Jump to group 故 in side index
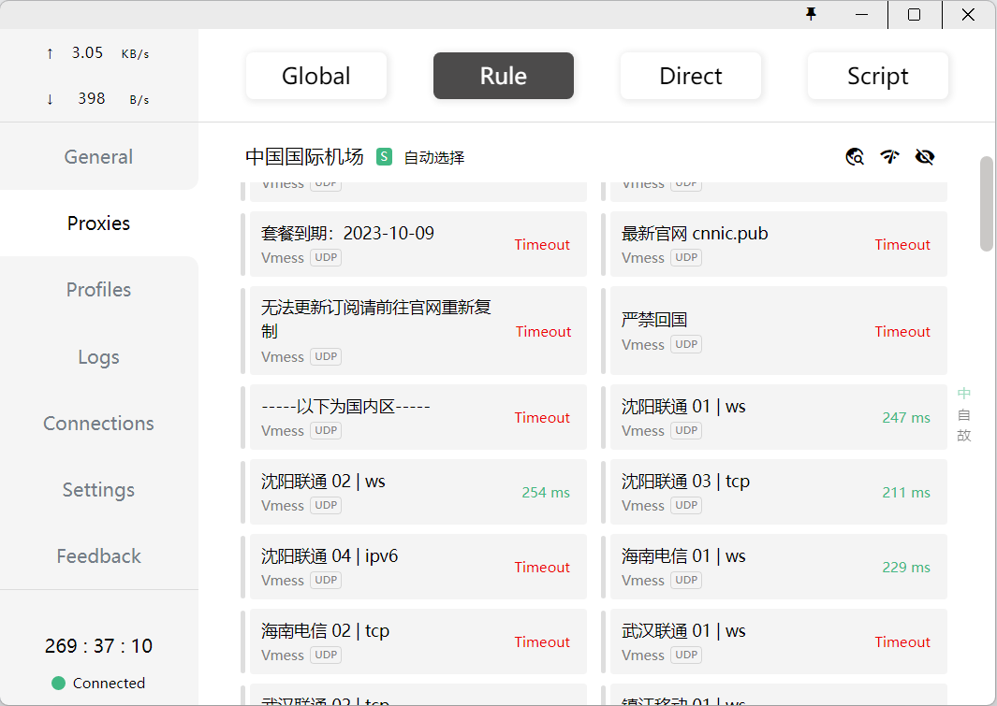Viewport: 997px width, 706px height. pyautogui.click(x=964, y=436)
